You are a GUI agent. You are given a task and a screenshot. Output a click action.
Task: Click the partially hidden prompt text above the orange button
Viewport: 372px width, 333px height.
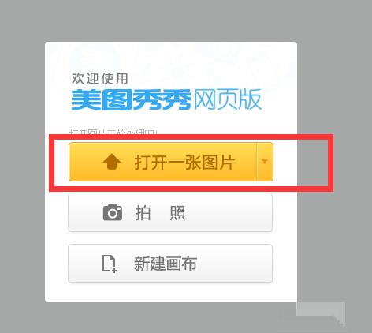pos(113,132)
